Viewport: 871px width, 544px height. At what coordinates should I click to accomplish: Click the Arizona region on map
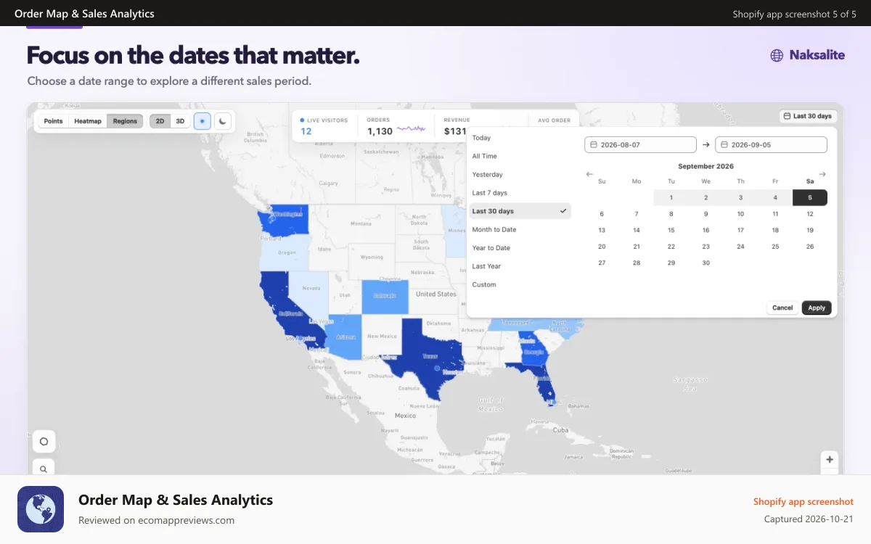click(x=345, y=337)
